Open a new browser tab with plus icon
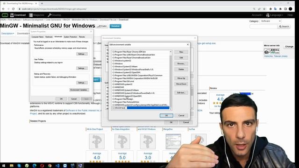The image size is (299, 168). pos(42,3)
